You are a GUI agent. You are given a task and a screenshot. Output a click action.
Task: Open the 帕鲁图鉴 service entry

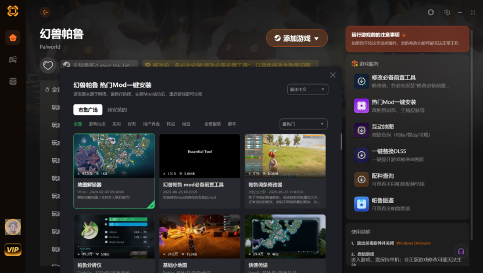[x=407, y=204]
